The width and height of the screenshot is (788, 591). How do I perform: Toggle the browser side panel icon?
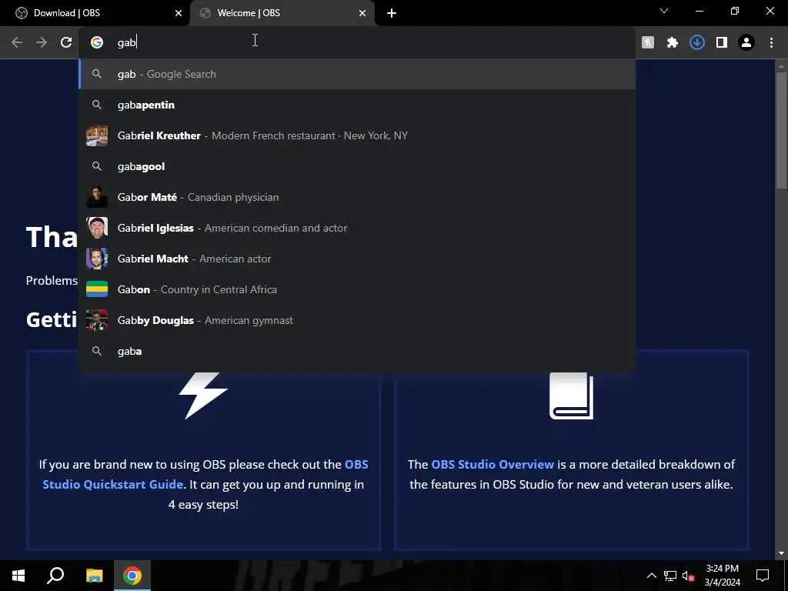[722, 42]
